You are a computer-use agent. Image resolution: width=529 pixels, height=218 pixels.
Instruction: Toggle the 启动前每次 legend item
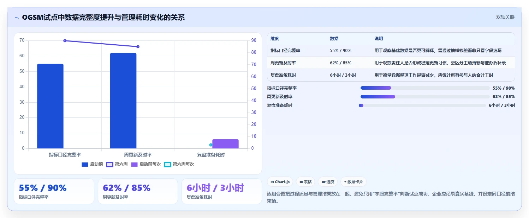click(146, 164)
